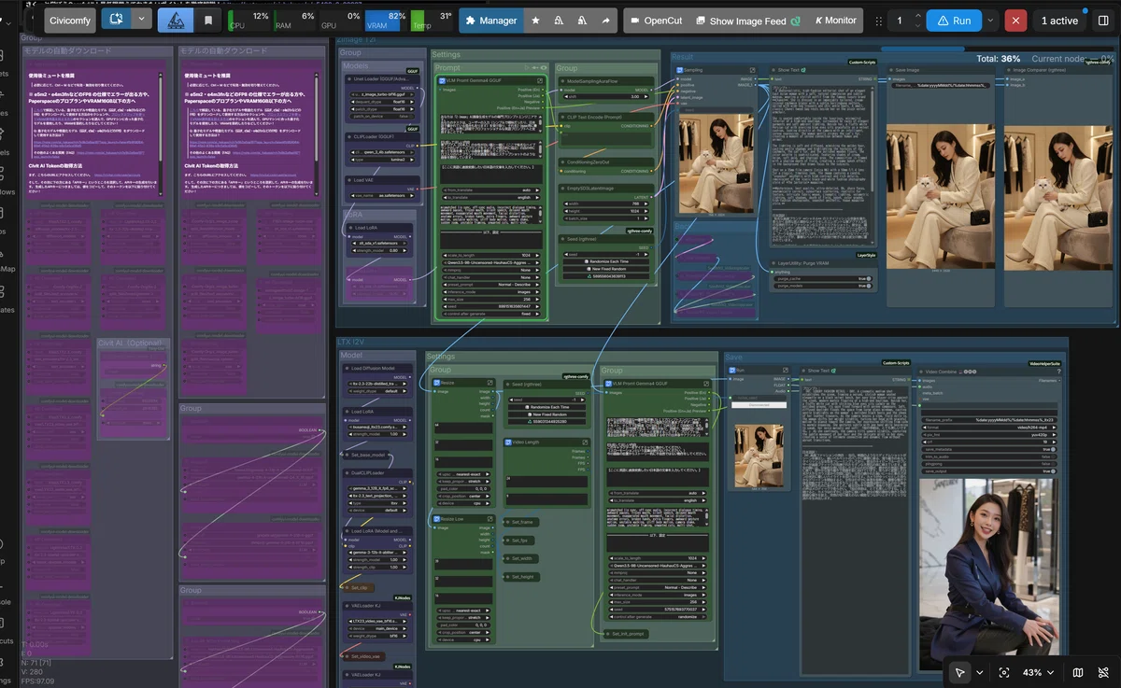
Task: Adjust width 768 in EmptySD3LatentImage
Action: point(604,204)
